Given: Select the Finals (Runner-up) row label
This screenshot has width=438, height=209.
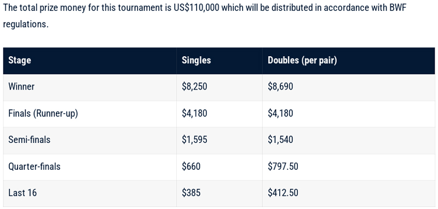Looking at the screenshot, I should click(43, 114).
